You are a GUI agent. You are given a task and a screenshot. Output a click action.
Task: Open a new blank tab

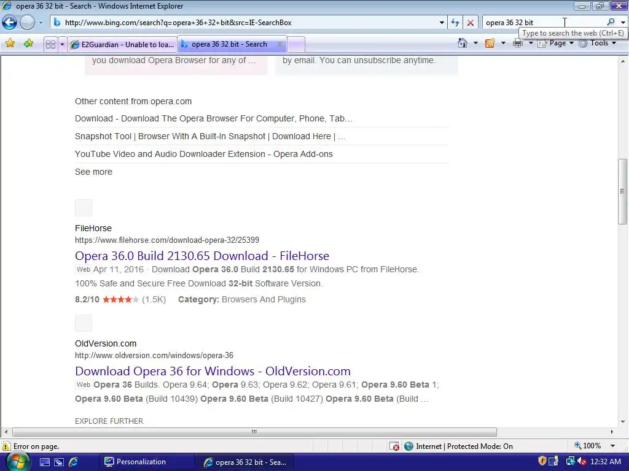[297, 44]
